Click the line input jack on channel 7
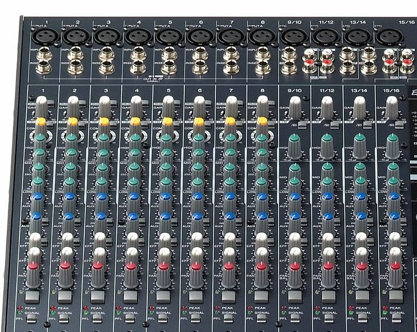The width and height of the screenshot is (417, 332). pyautogui.click(x=228, y=54)
